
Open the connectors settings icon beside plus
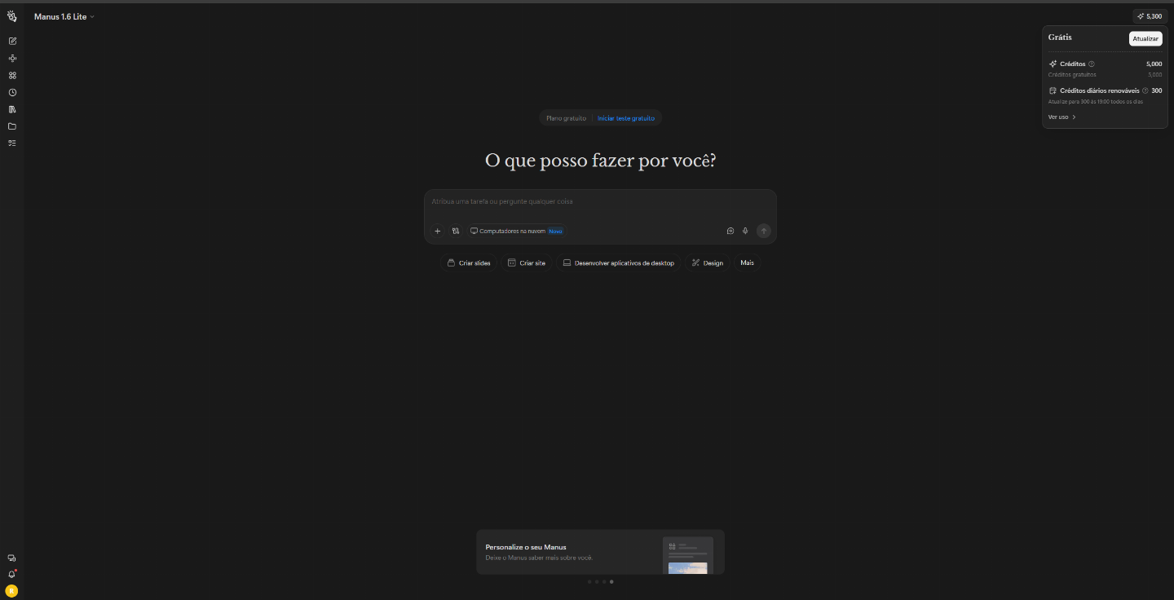pos(456,231)
